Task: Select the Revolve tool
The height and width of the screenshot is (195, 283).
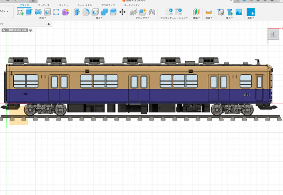Action: point(38,12)
